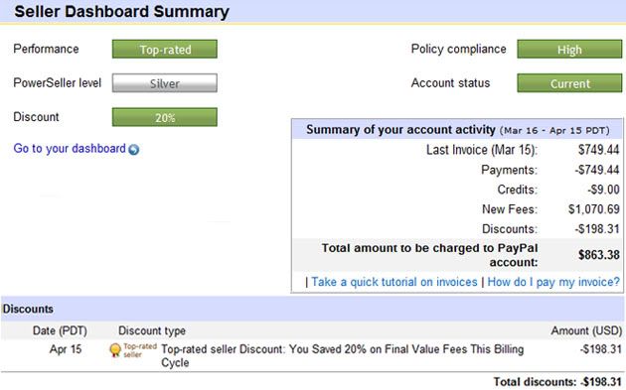Click the Discounts section header

pos(28,309)
